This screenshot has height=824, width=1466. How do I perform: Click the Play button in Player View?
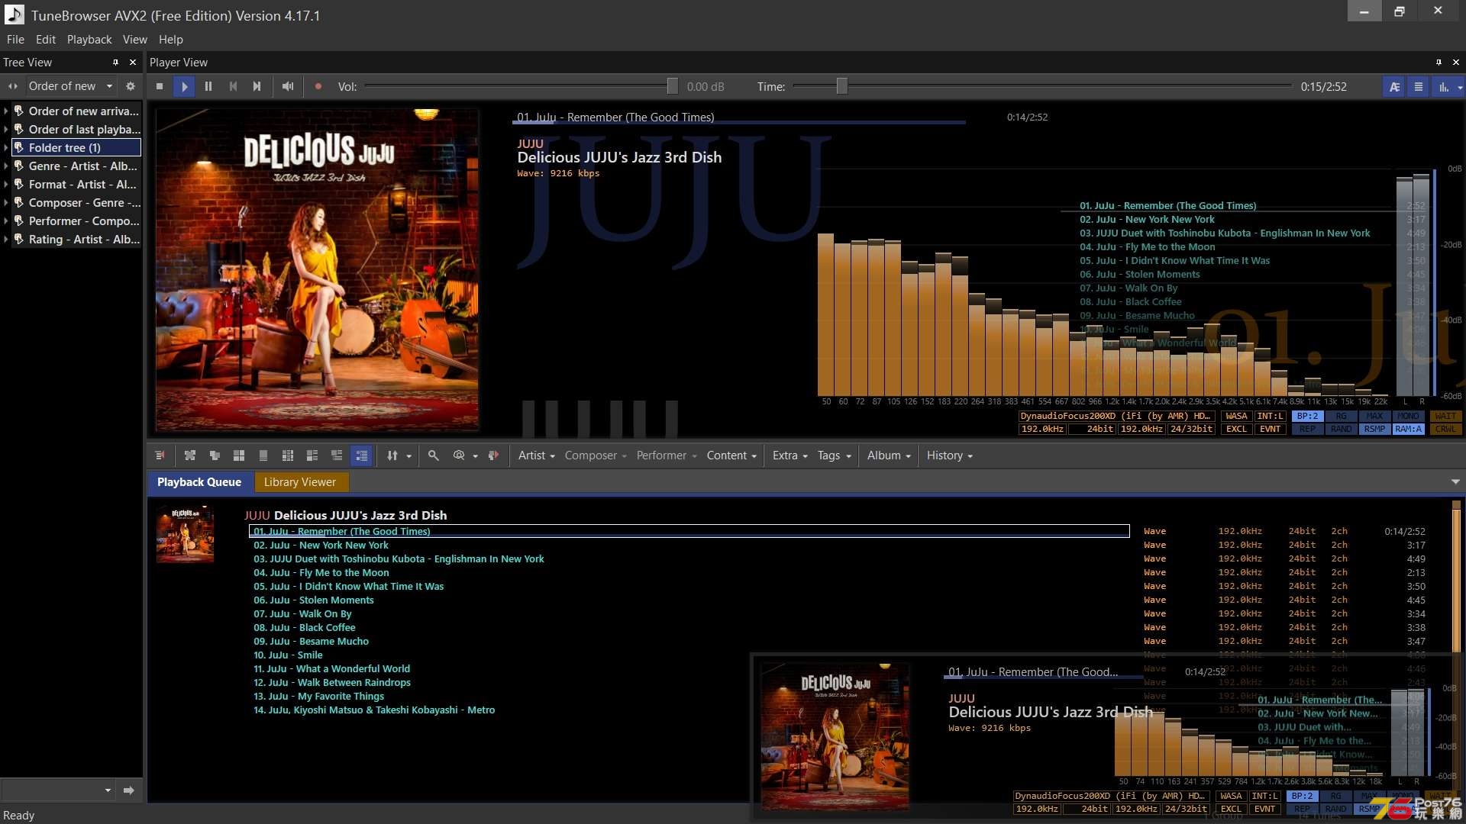click(x=184, y=86)
